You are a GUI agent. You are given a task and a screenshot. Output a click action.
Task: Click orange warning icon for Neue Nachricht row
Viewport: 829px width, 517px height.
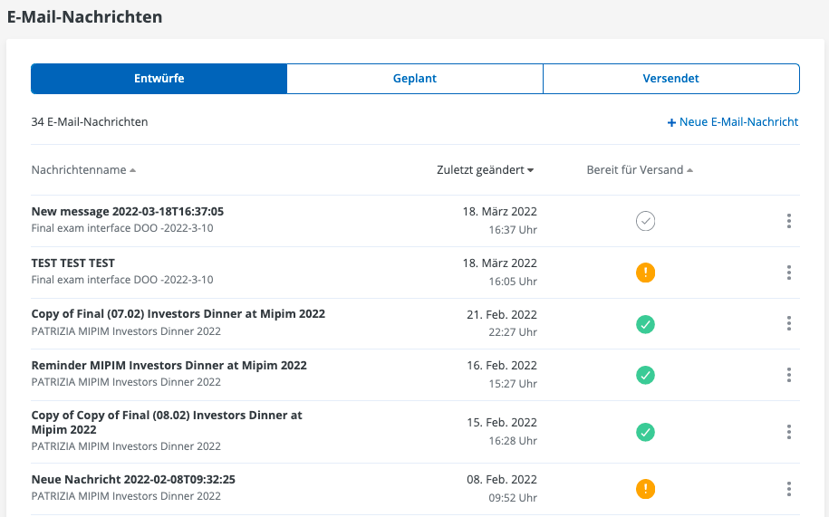click(645, 489)
